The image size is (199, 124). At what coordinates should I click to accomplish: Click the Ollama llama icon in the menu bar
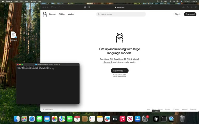click(162, 1)
